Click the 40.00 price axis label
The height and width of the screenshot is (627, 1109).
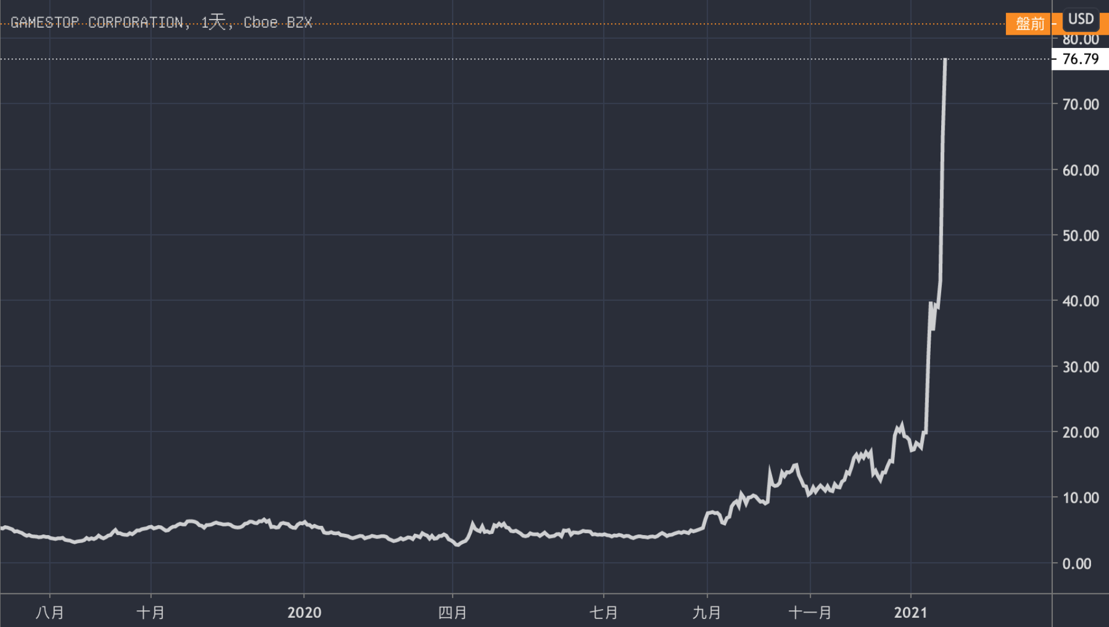(x=1080, y=301)
